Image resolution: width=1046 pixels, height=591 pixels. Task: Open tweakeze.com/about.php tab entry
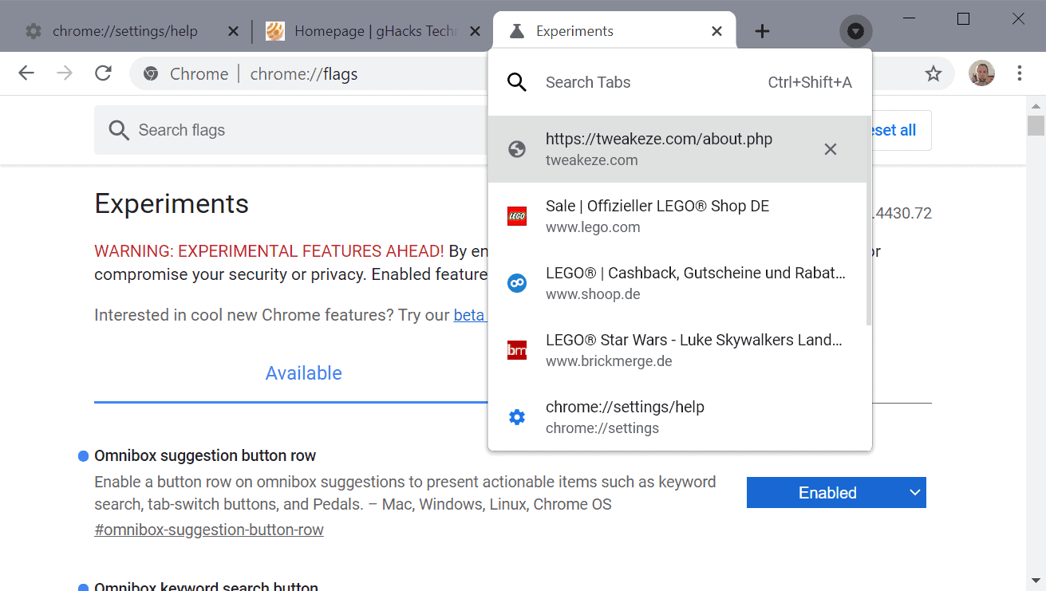[x=677, y=149]
